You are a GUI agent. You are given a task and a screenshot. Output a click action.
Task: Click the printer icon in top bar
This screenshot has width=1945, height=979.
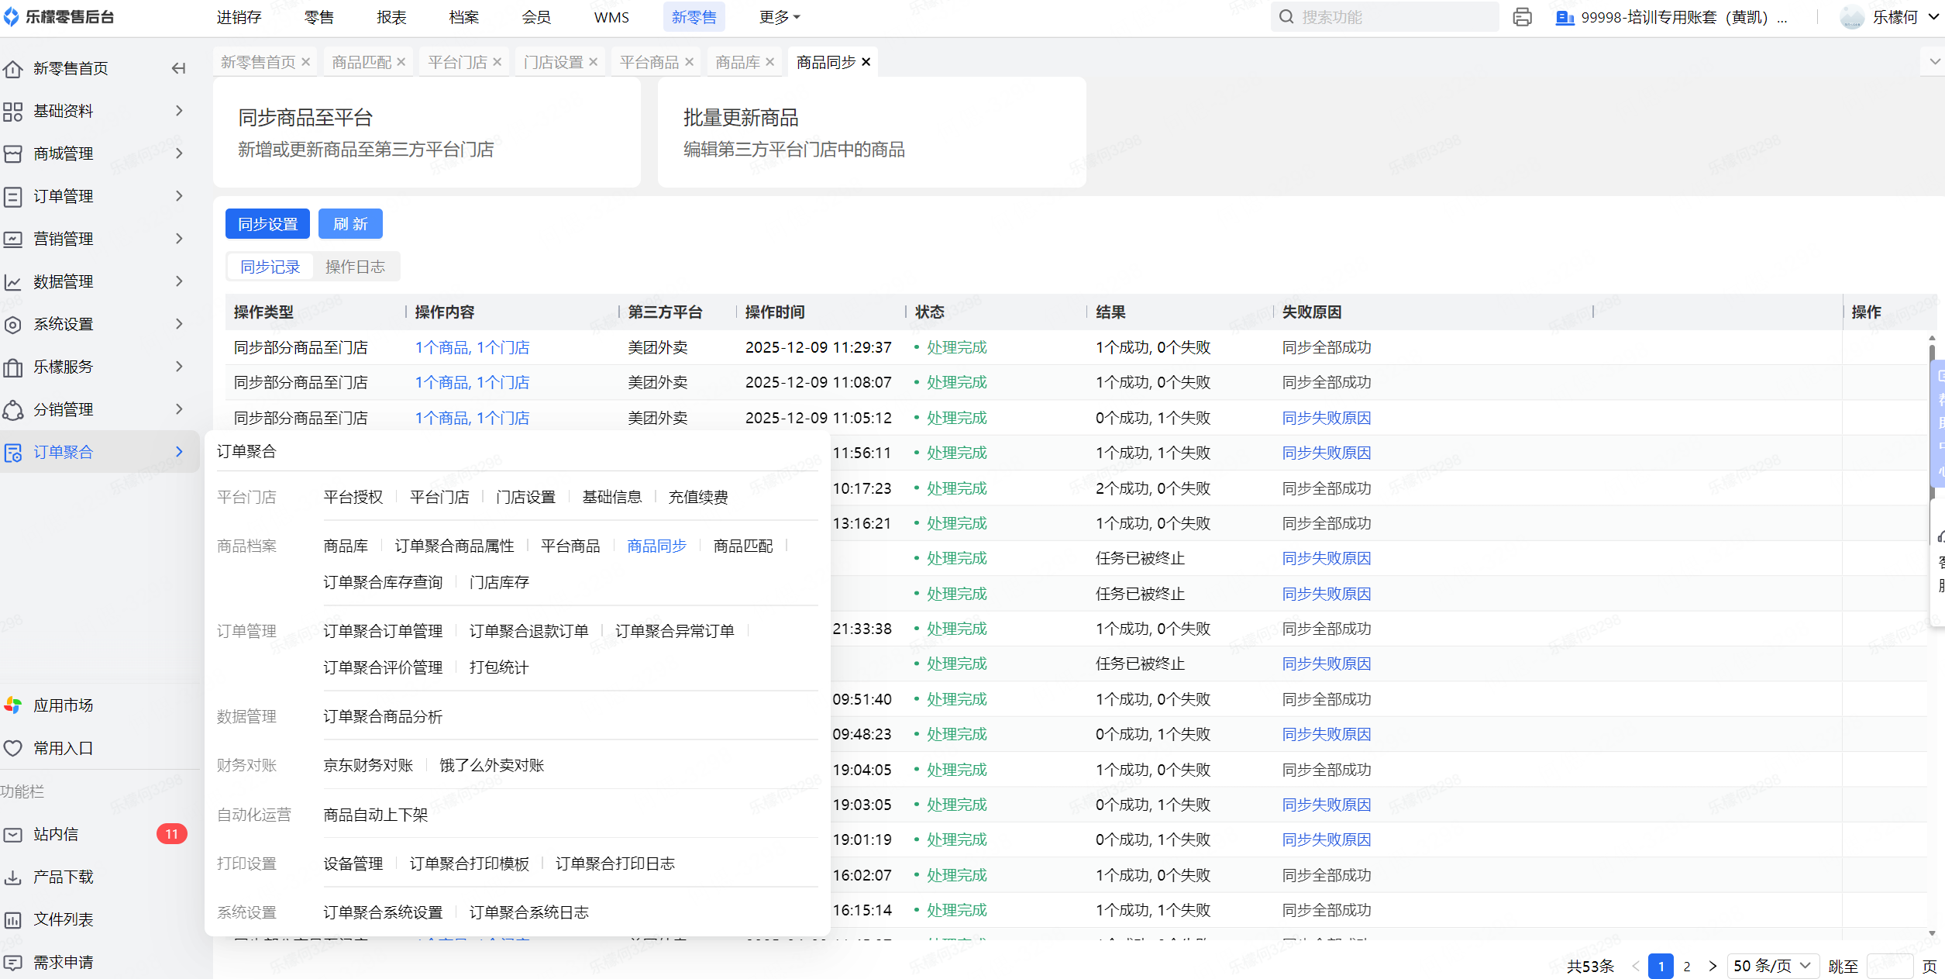pos(1522,17)
